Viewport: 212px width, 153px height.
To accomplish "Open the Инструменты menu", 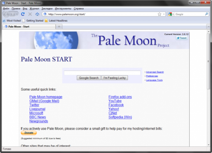I will (x=63, y=8).
